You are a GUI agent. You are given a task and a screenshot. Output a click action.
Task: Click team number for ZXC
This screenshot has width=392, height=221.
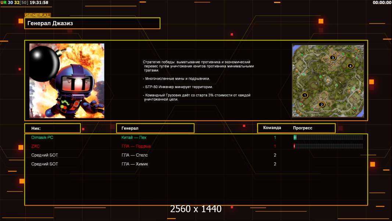point(275,146)
